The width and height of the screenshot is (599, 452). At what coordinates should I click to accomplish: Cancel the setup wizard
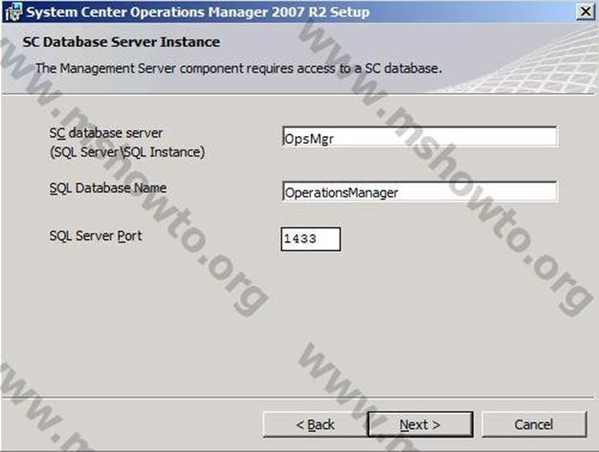point(534,424)
